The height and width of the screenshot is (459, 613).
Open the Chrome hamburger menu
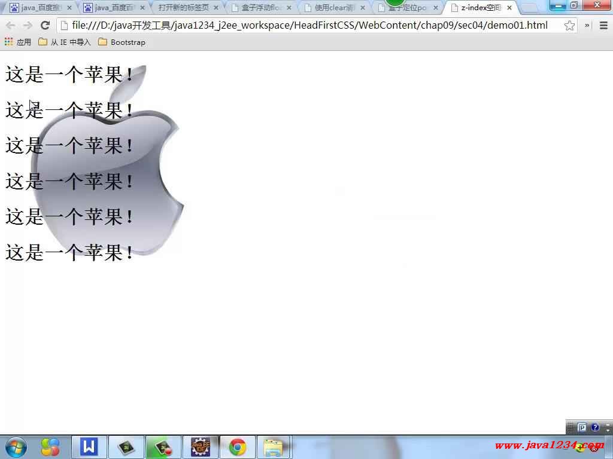(603, 26)
